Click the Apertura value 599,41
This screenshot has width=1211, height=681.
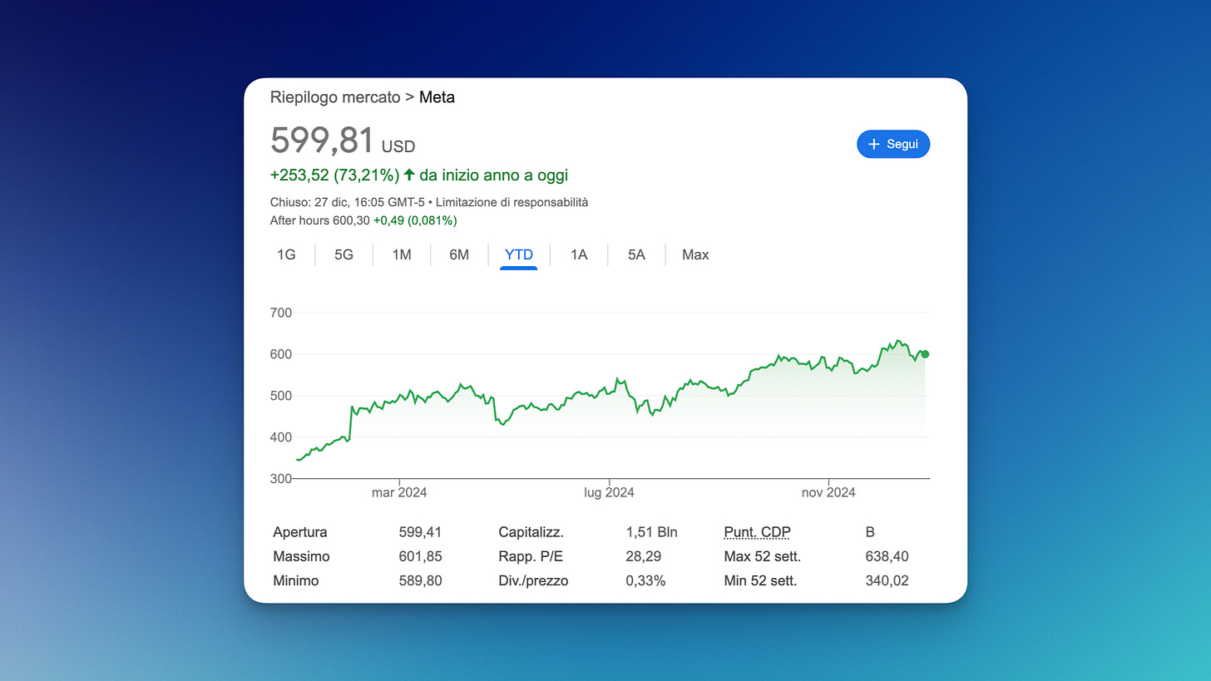(x=420, y=532)
